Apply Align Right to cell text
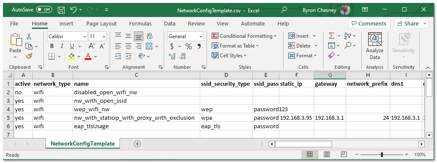 click(139, 46)
